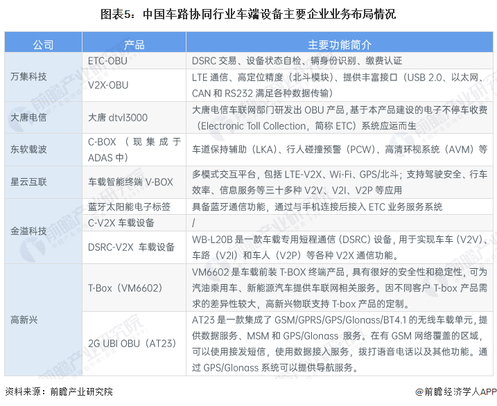Click the 主要功能简介 column header
The image size is (497, 406).
[x=339, y=44]
